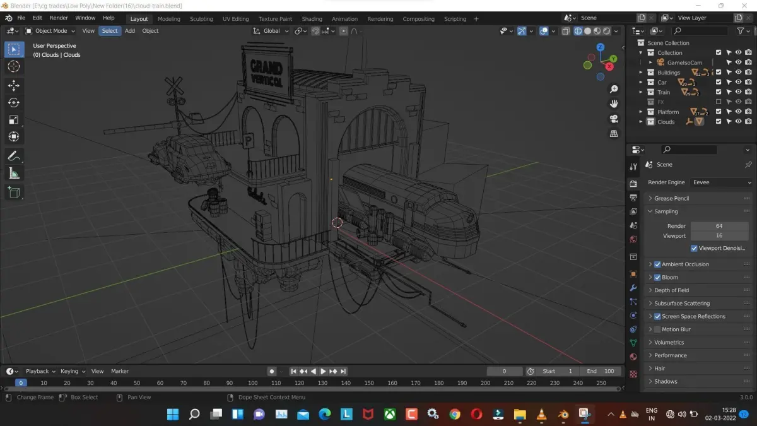
Task: Activate the Cursor tool
Action: [x=13, y=67]
